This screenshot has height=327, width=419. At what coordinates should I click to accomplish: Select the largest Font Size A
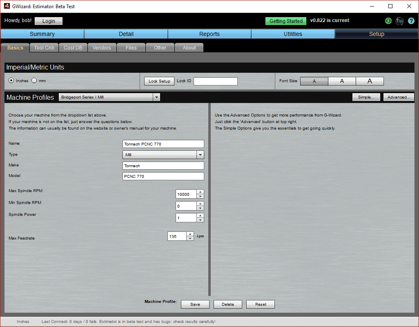click(370, 81)
